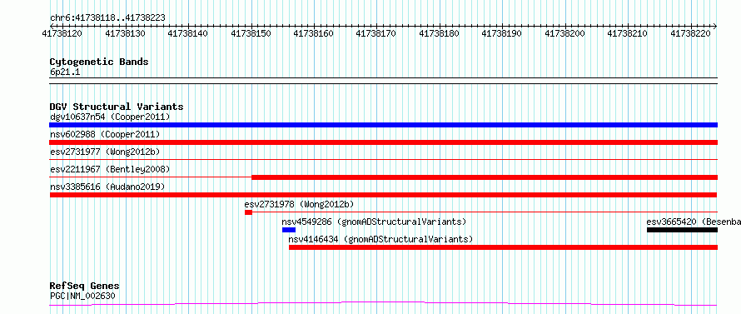The image size is (741, 314).
Task: Open the nsv602988 (Cooper2011) label
Action: coord(105,134)
